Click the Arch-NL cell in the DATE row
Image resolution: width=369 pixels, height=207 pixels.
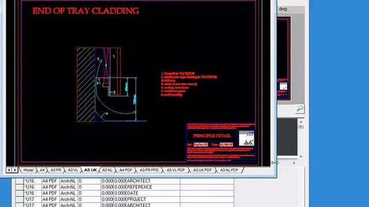(69, 193)
